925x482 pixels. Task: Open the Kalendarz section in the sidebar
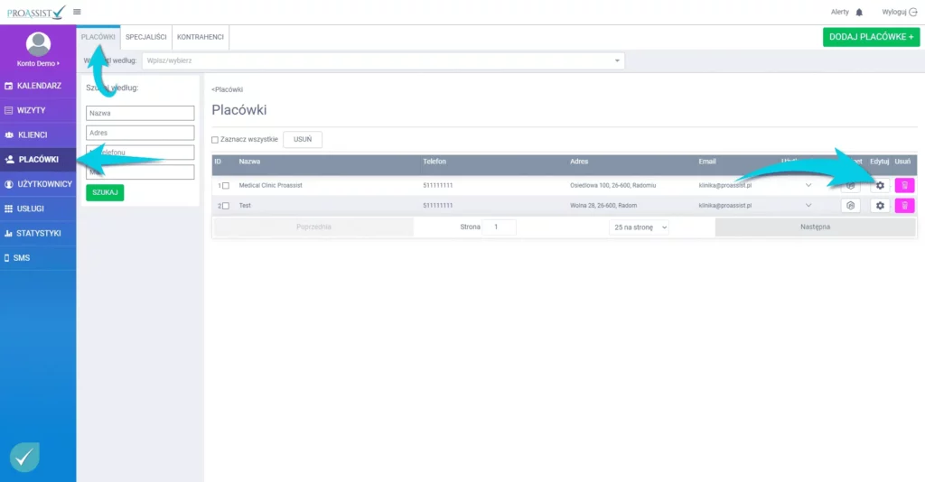[x=38, y=86]
